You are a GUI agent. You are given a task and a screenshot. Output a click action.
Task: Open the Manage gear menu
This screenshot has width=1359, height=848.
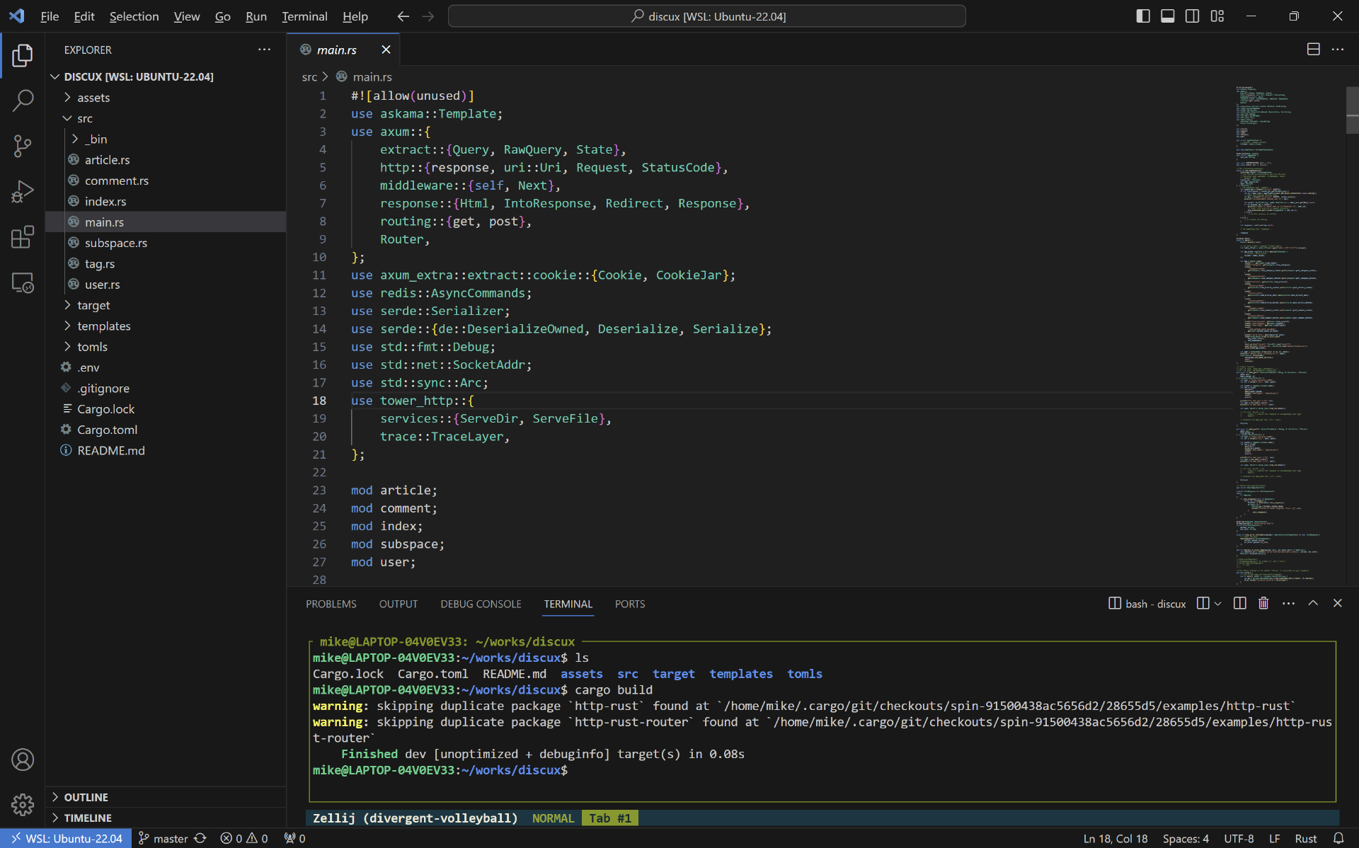coord(23,804)
